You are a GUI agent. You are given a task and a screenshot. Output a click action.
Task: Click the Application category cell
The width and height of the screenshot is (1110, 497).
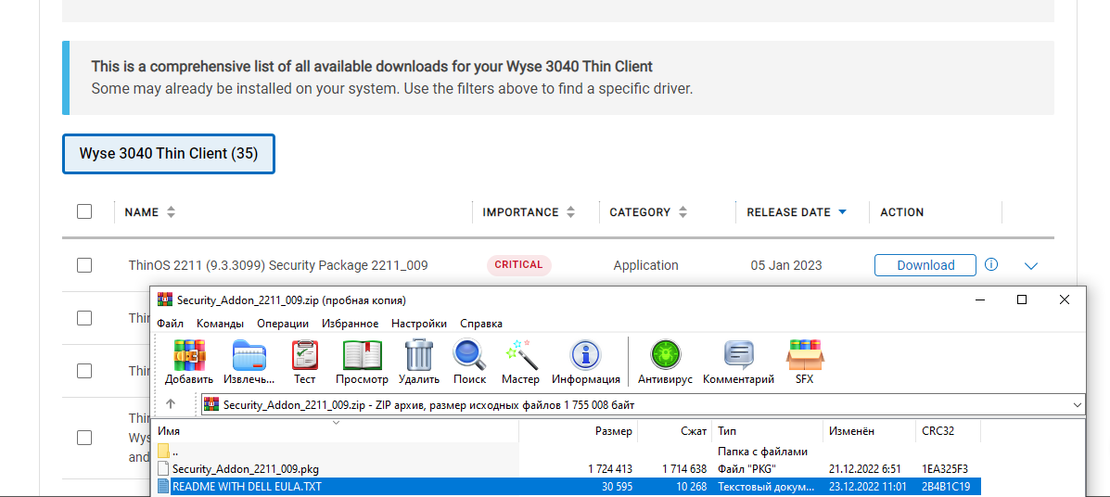click(645, 265)
